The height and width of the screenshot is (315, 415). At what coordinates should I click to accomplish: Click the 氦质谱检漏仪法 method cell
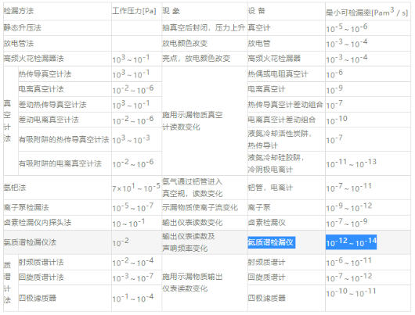pos(30,242)
